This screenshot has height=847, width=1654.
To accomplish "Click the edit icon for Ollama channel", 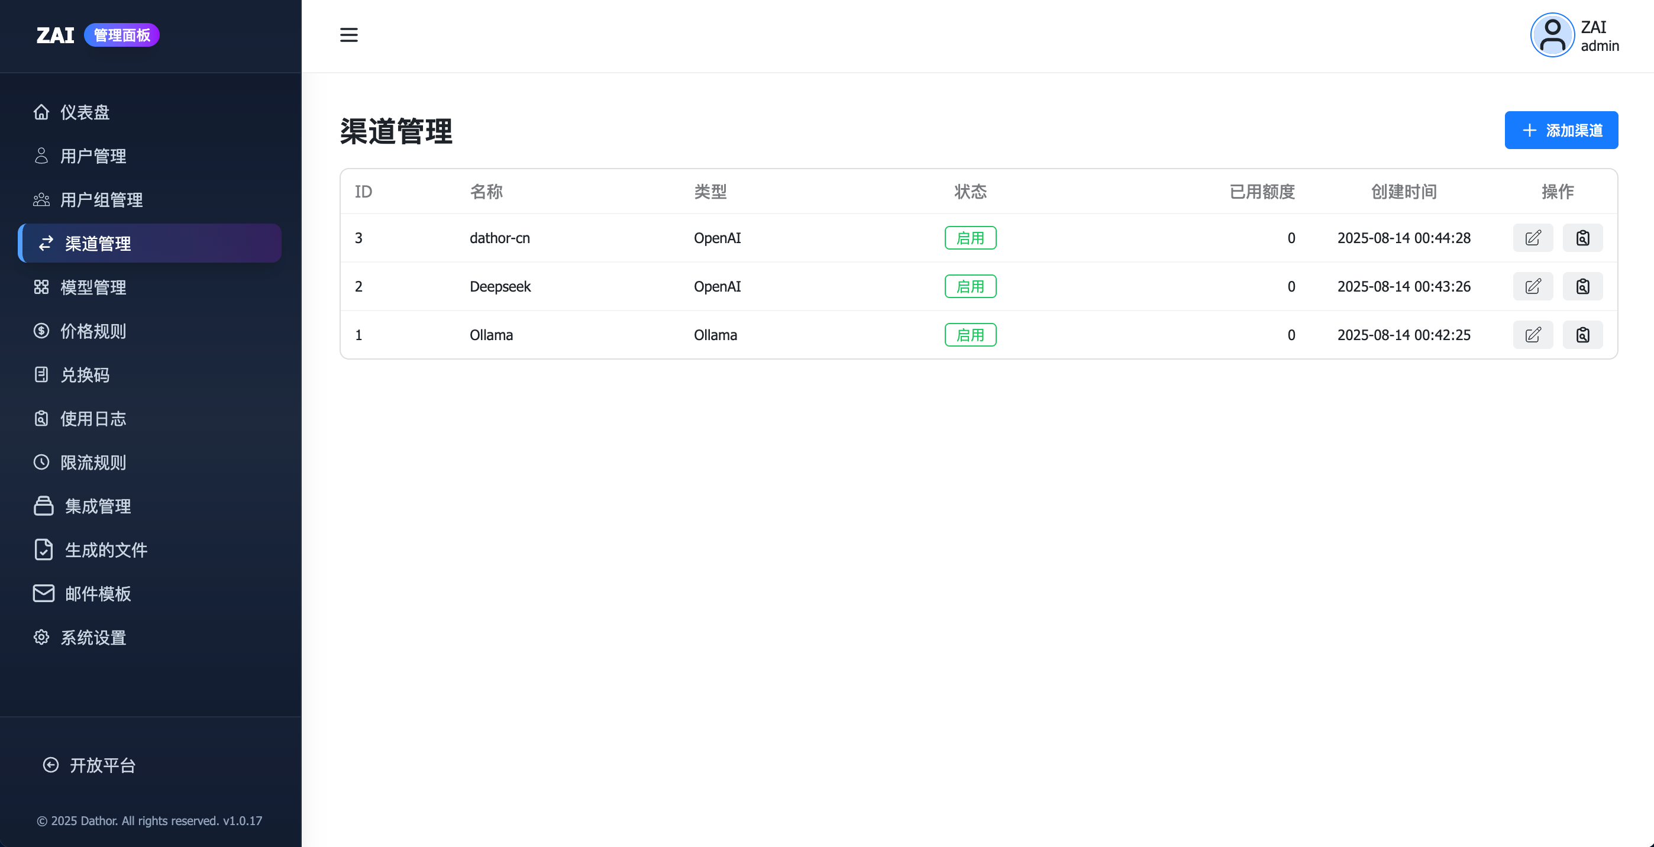I will tap(1533, 335).
